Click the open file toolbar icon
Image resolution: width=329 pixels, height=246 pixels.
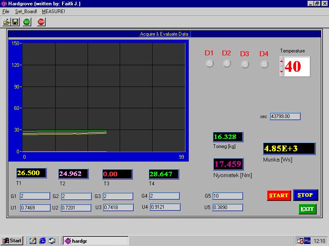coord(7,22)
